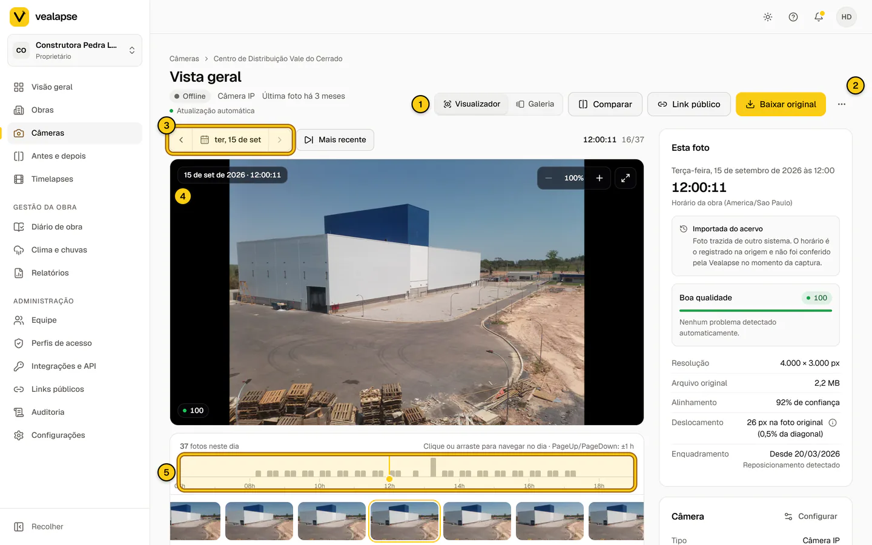872x545 pixels.
Task: Switch to Visualizador view
Action: click(472, 104)
